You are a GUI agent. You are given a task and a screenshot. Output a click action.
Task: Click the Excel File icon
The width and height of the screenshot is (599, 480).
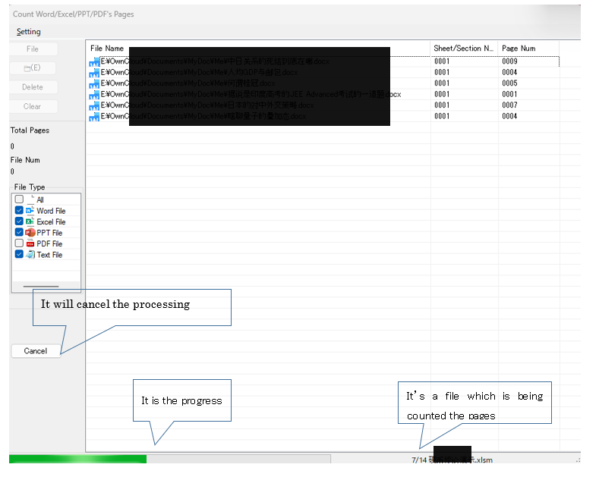click(30, 221)
